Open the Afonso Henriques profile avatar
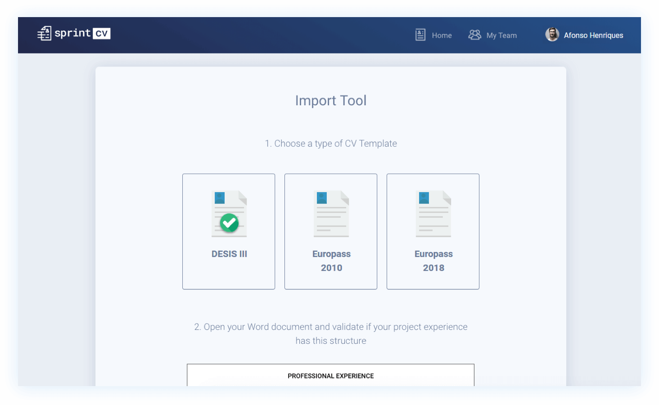Image resolution: width=659 pixels, height=405 pixels. click(x=552, y=34)
